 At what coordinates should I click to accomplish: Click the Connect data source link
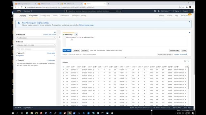(49, 34)
